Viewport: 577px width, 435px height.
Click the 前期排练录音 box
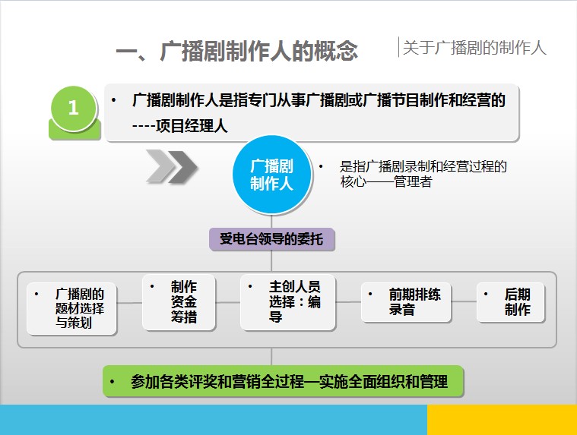406,301
